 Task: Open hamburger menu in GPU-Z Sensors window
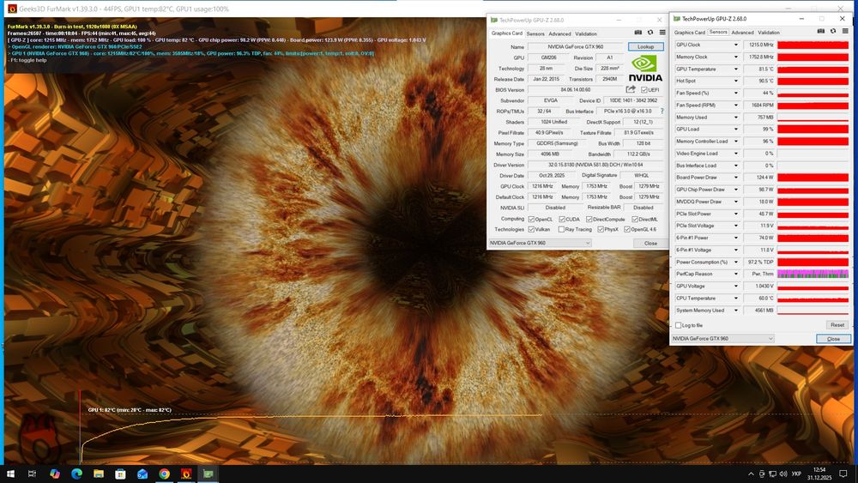tap(845, 31)
